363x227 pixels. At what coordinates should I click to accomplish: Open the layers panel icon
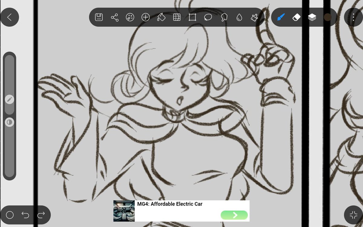pos(312,17)
